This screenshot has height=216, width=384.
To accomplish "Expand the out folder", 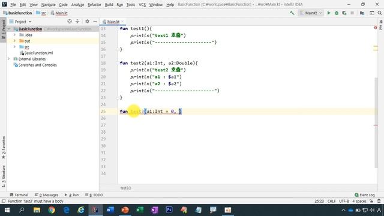I will click(x=14, y=41).
